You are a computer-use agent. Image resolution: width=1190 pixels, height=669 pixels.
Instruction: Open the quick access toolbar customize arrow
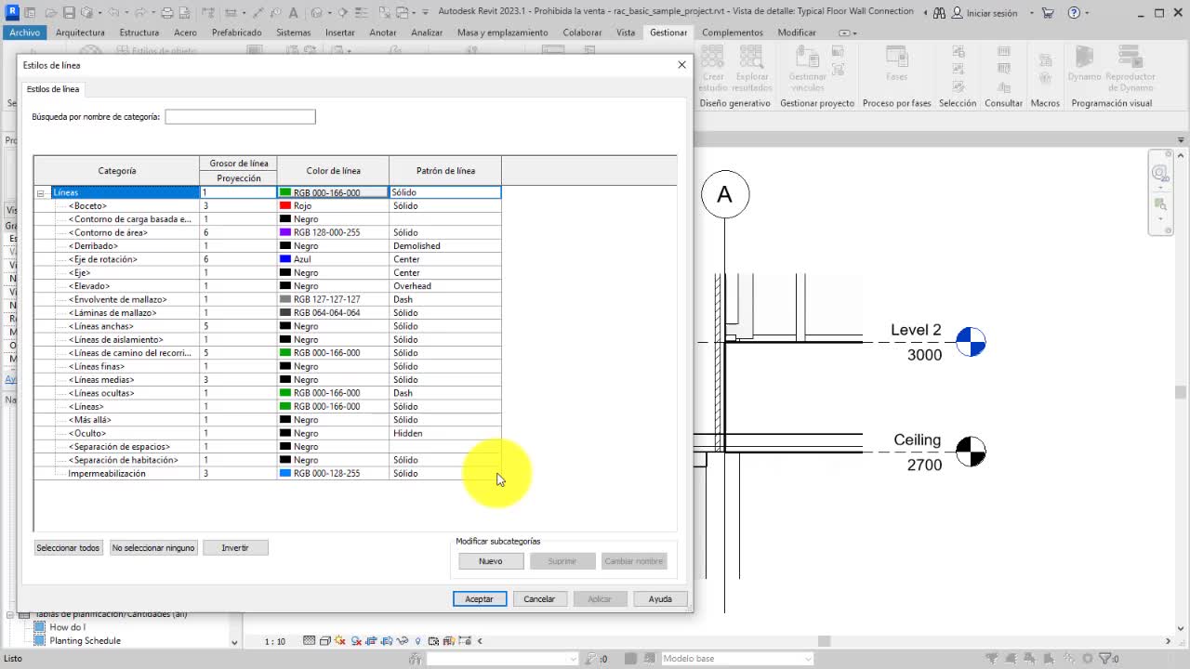425,13
